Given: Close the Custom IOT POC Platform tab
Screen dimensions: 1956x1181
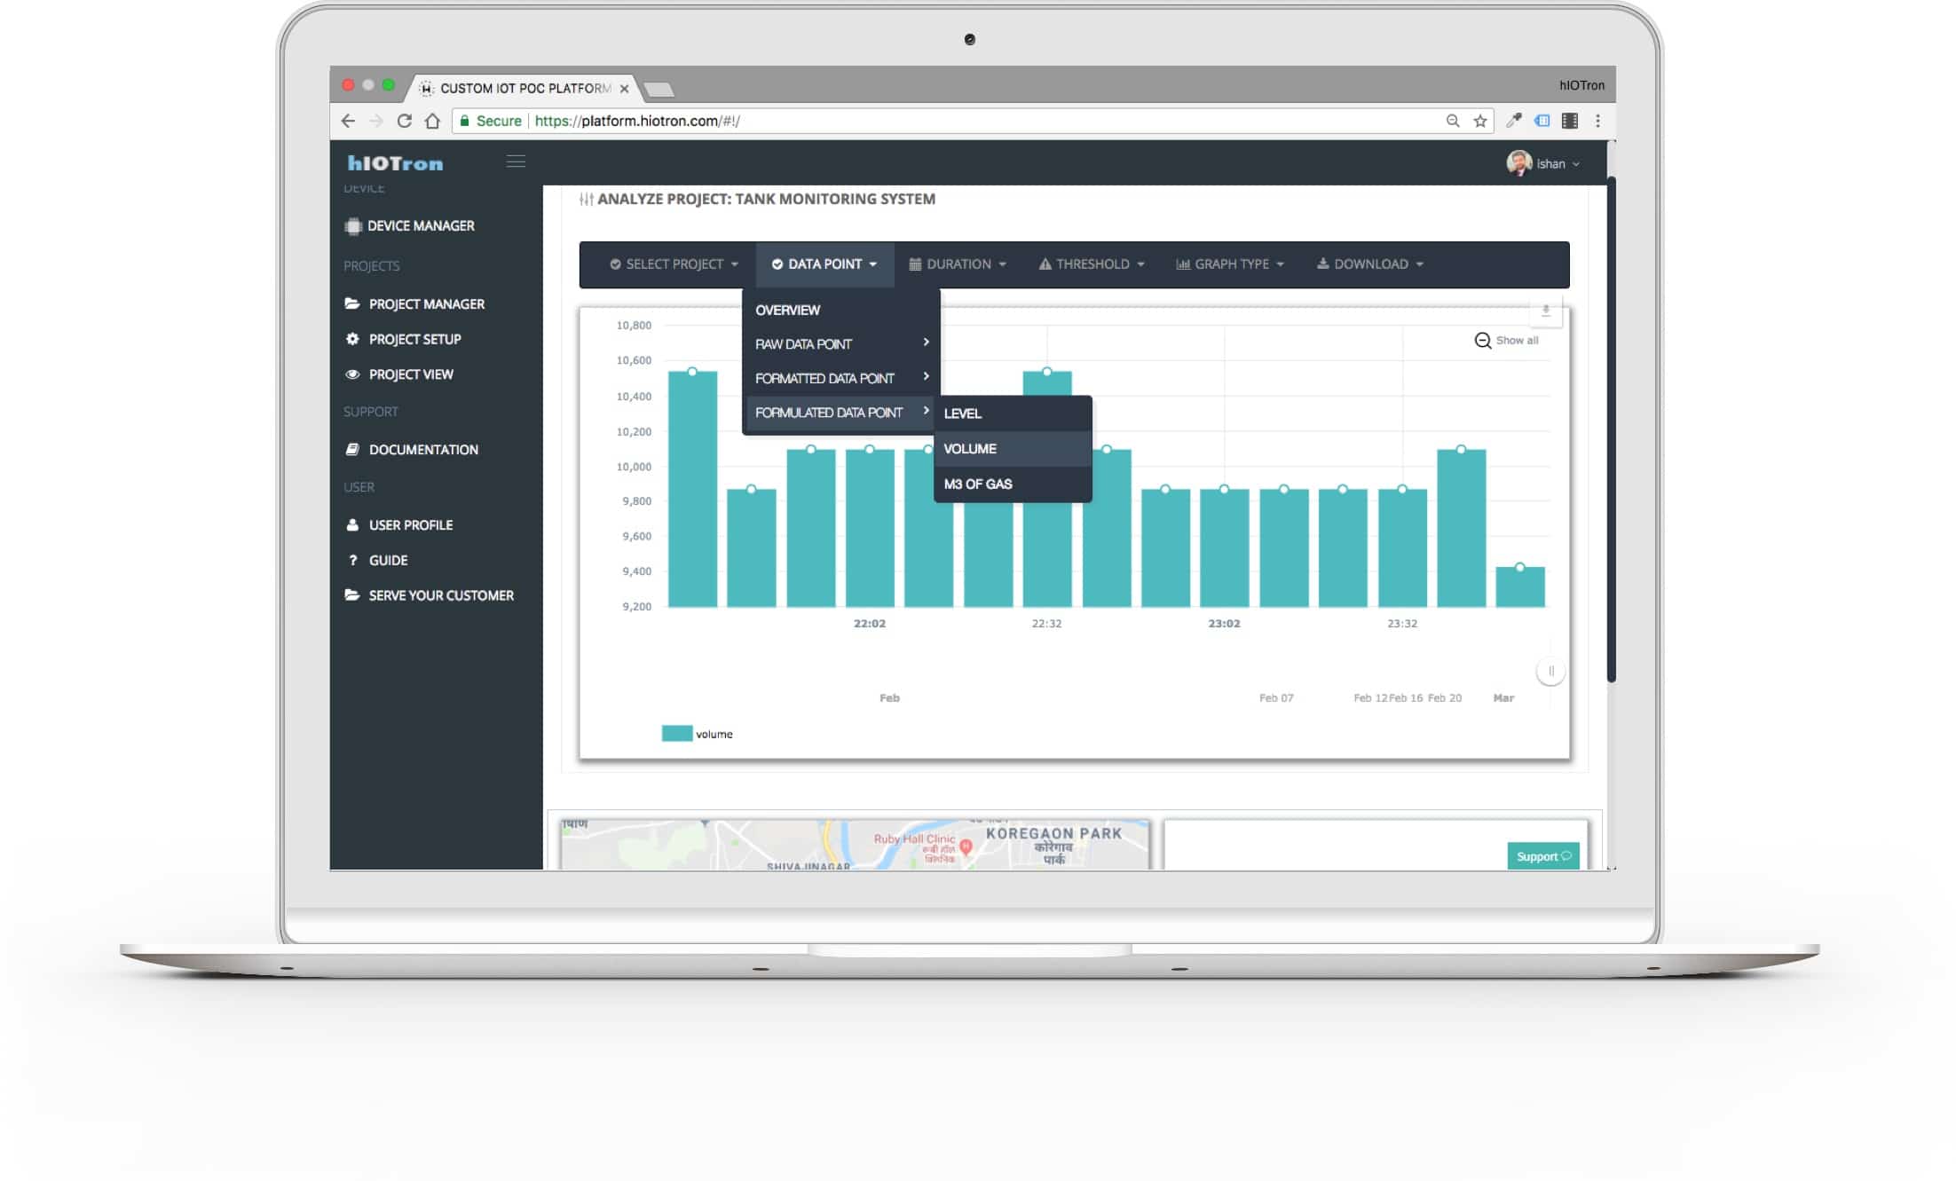Looking at the screenshot, I should (625, 89).
